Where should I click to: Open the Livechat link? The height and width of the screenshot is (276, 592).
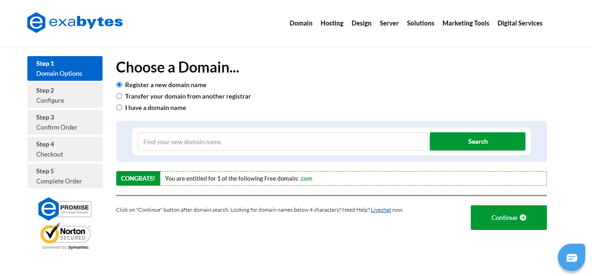(x=381, y=209)
